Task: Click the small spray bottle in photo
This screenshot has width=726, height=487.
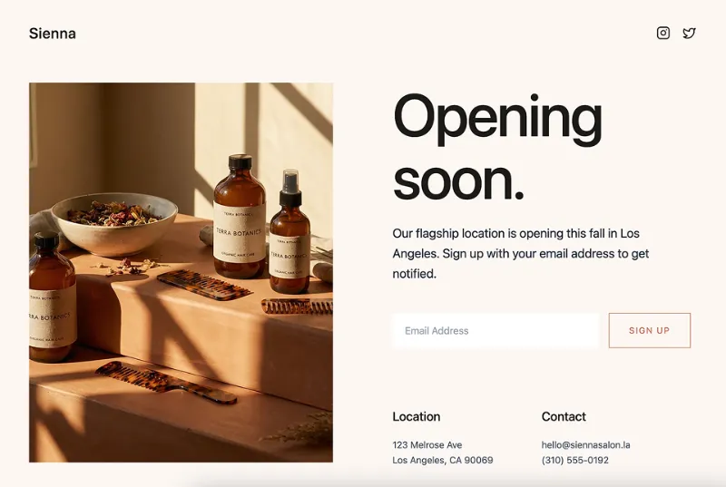Action: 290,234
